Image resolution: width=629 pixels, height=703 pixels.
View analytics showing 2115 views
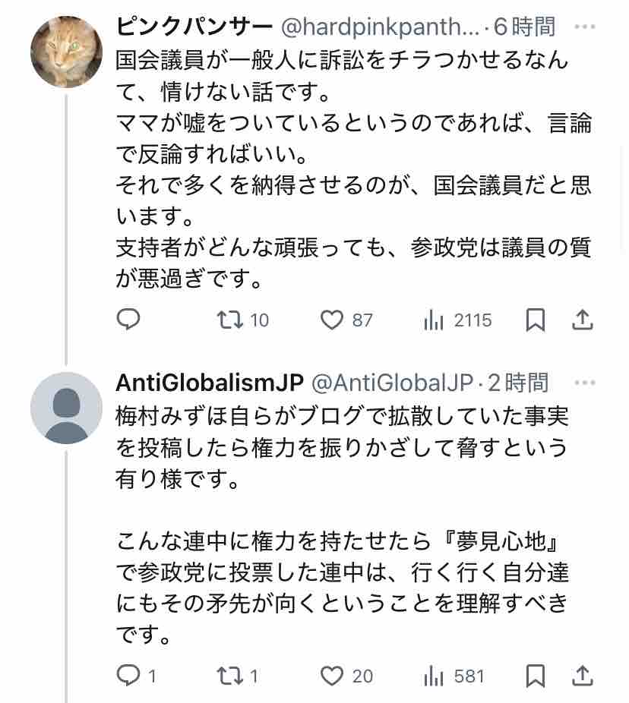click(x=434, y=320)
